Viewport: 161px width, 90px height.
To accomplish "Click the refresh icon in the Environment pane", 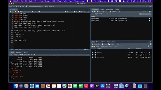I will (x=150, y=12).
